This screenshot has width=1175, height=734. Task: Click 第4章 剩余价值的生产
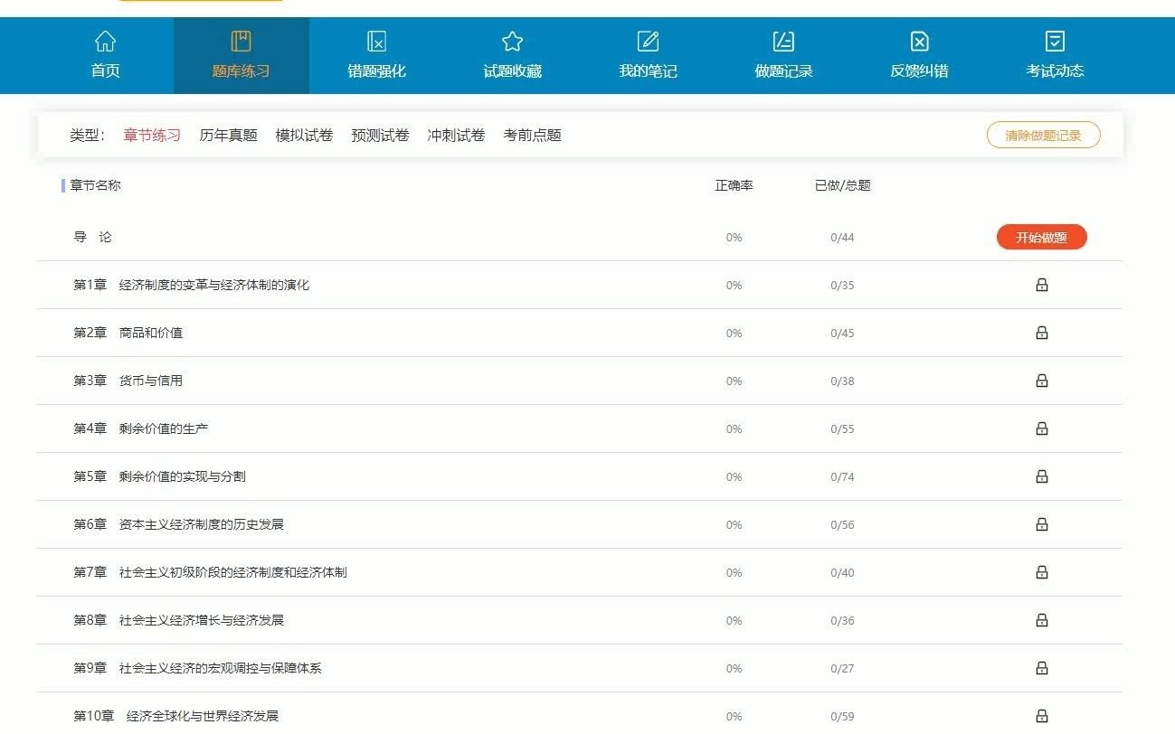click(140, 428)
